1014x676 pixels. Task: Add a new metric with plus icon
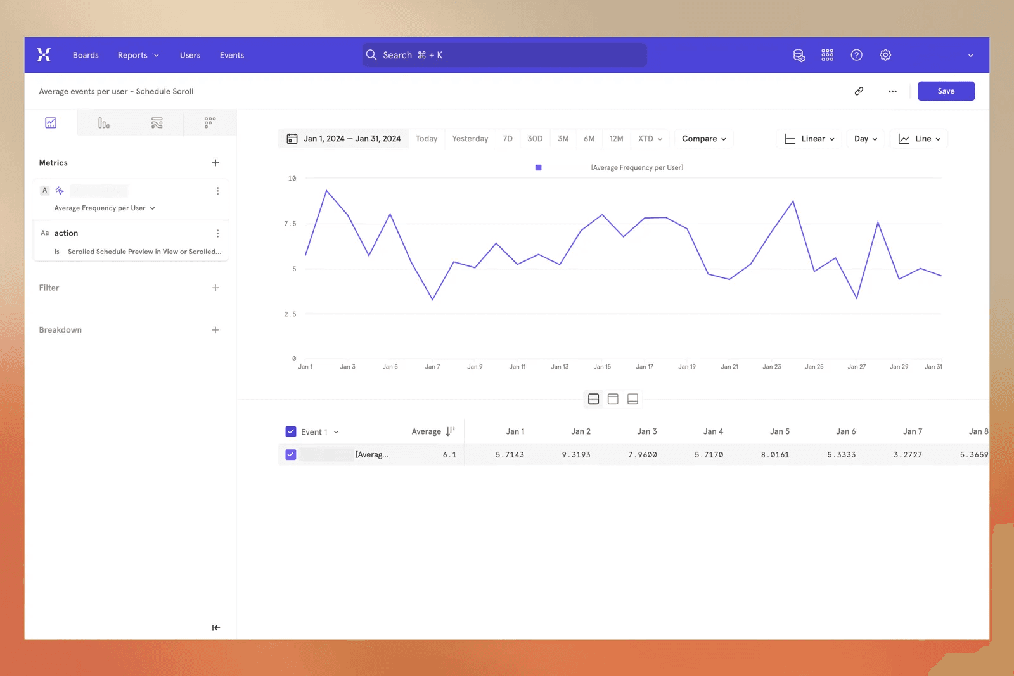215,163
